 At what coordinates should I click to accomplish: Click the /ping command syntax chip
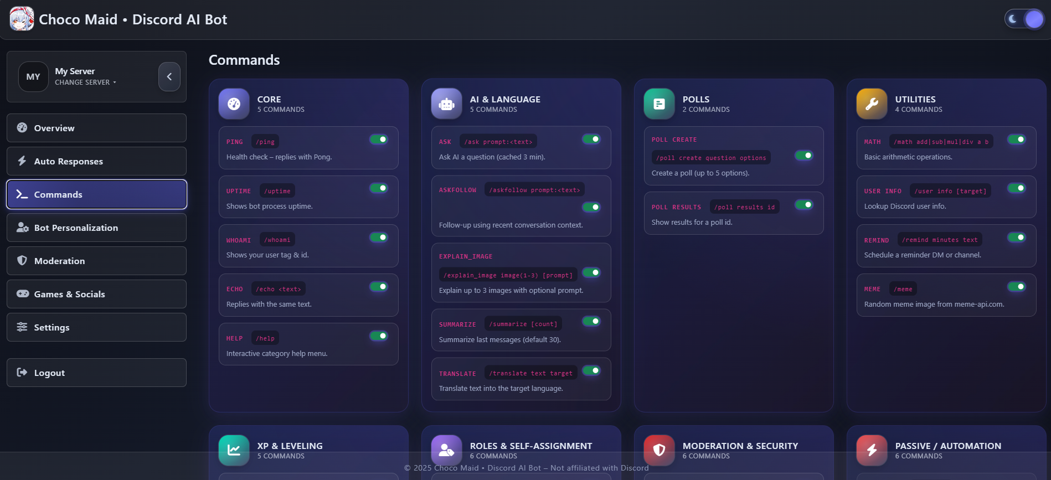(x=265, y=142)
